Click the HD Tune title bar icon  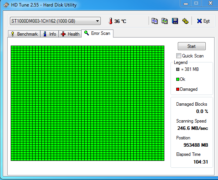[x=6, y=5]
